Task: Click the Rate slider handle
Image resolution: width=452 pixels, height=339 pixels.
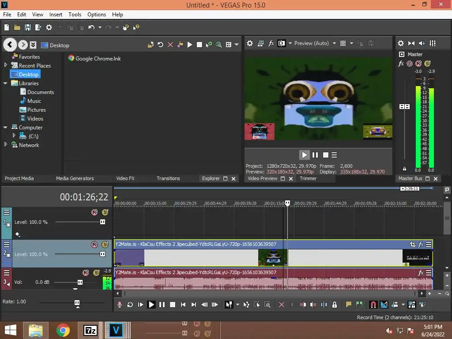Action: [x=77, y=303]
